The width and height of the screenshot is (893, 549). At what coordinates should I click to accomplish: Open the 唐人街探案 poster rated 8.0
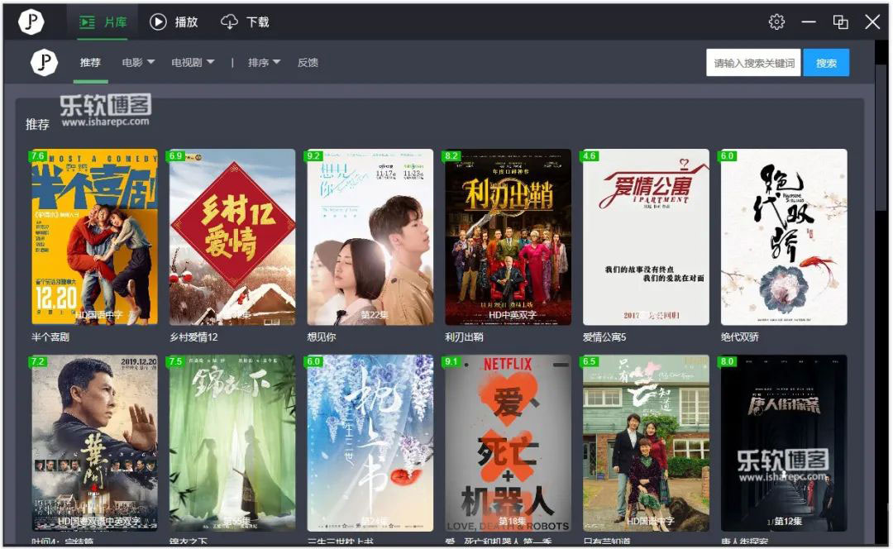[784, 443]
